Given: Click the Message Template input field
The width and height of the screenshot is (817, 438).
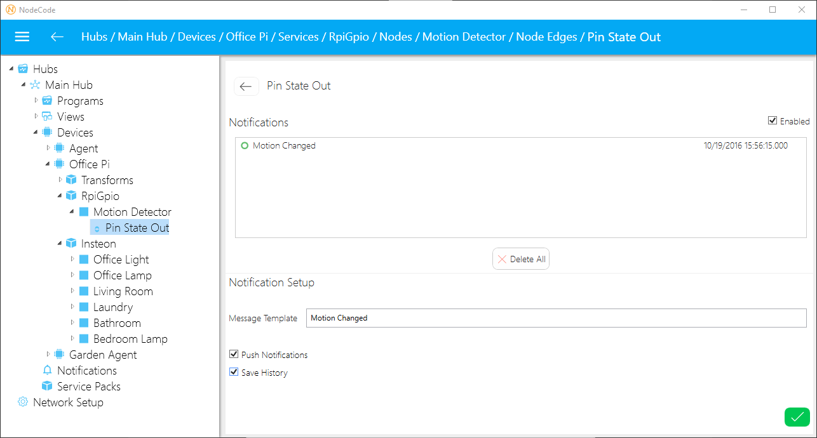Looking at the screenshot, I should pos(557,318).
